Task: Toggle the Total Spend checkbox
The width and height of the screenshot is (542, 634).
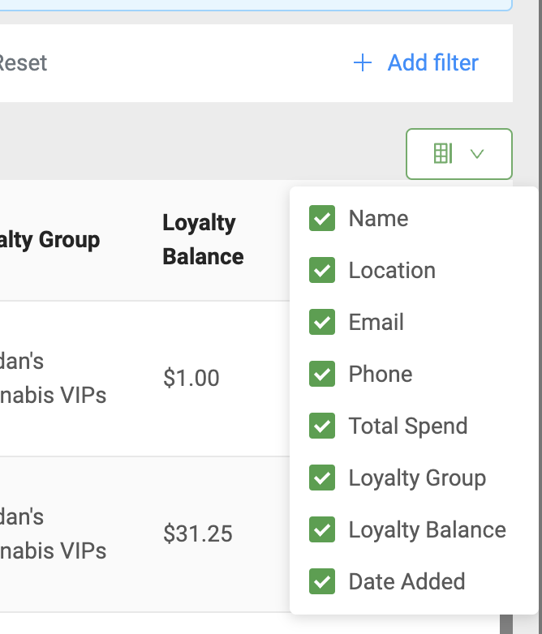Action: [322, 426]
